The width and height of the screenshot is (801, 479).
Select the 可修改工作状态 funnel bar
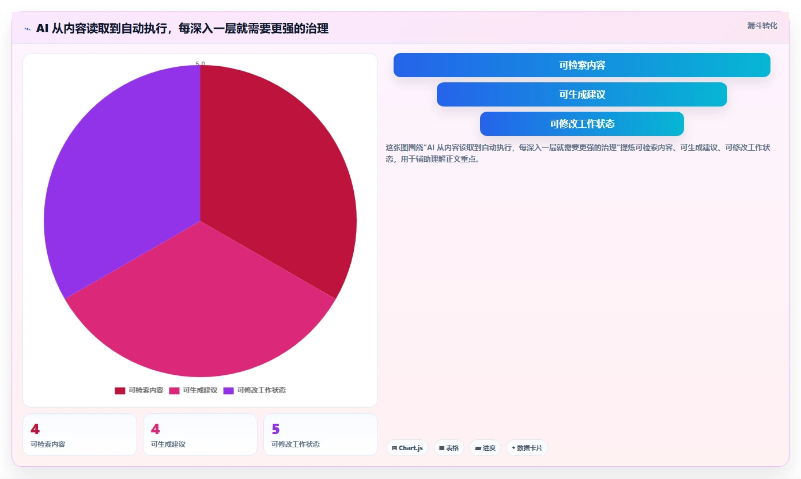tap(582, 124)
